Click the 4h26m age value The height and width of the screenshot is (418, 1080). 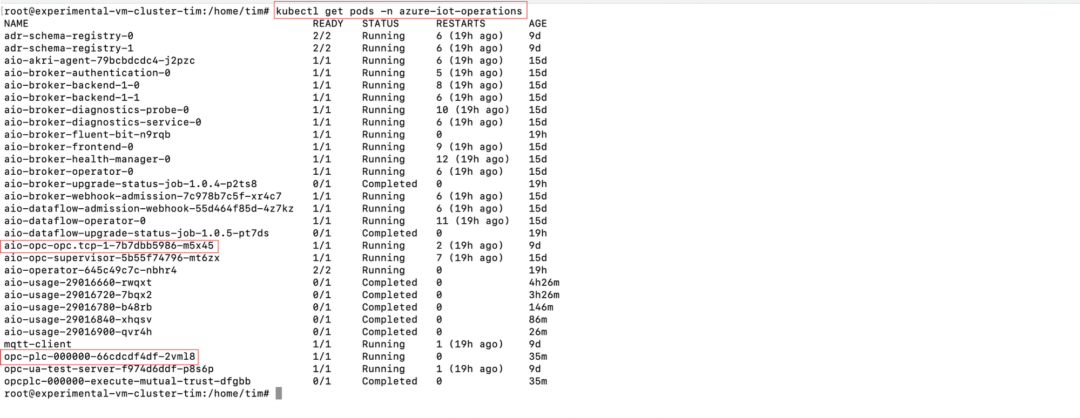click(544, 283)
